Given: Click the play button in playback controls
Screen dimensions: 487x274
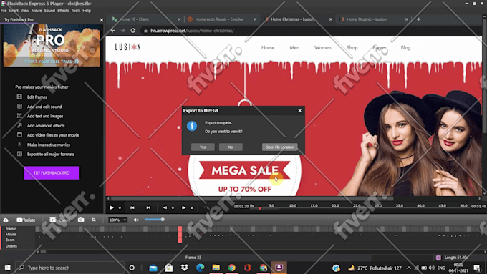Looking at the screenshot, I should coord(112,207).
